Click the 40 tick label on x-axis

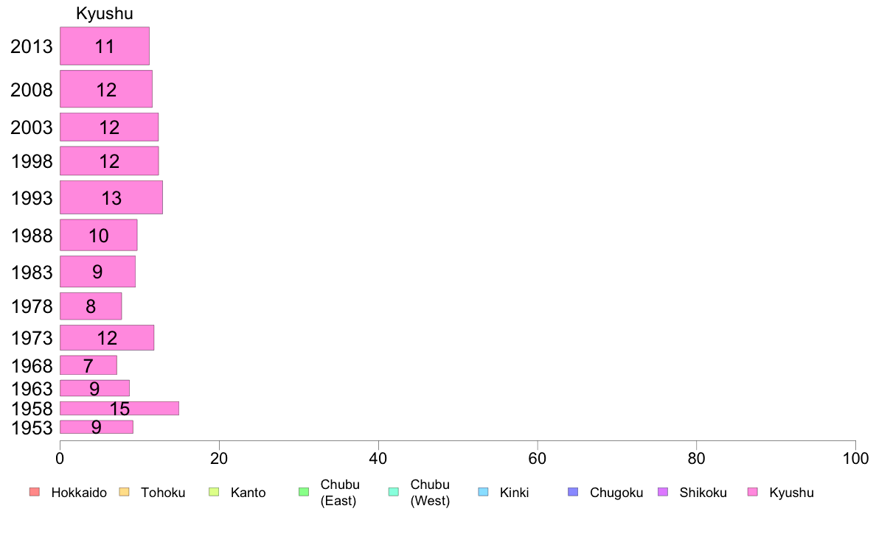click(378, 459)
